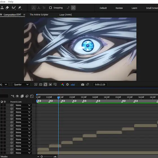158x158 pixels.
Task: Toggle mask and shape path visibility
Action: (x=45, y=84)
